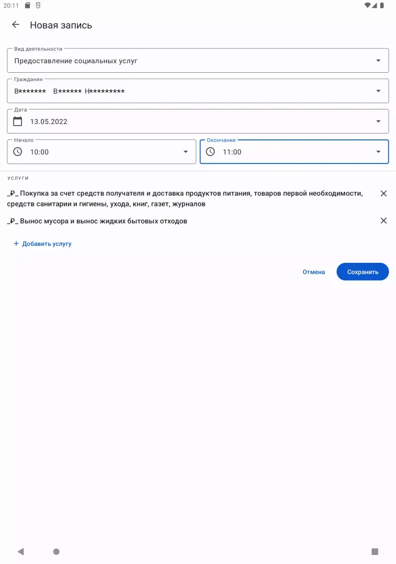Open the Окончание time dropdown arrow

click(x=378, y=152)
